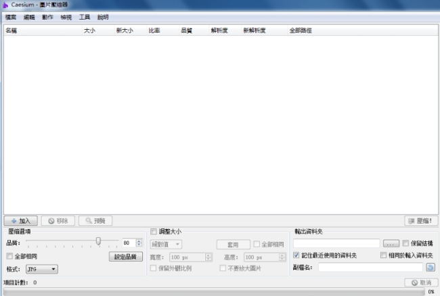
Task: Click the 大小 column header
Action: point(98,30)
